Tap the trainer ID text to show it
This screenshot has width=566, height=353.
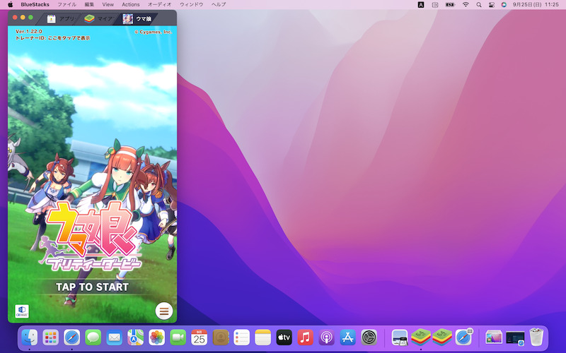pyautogui.click(x=53, y=38)
